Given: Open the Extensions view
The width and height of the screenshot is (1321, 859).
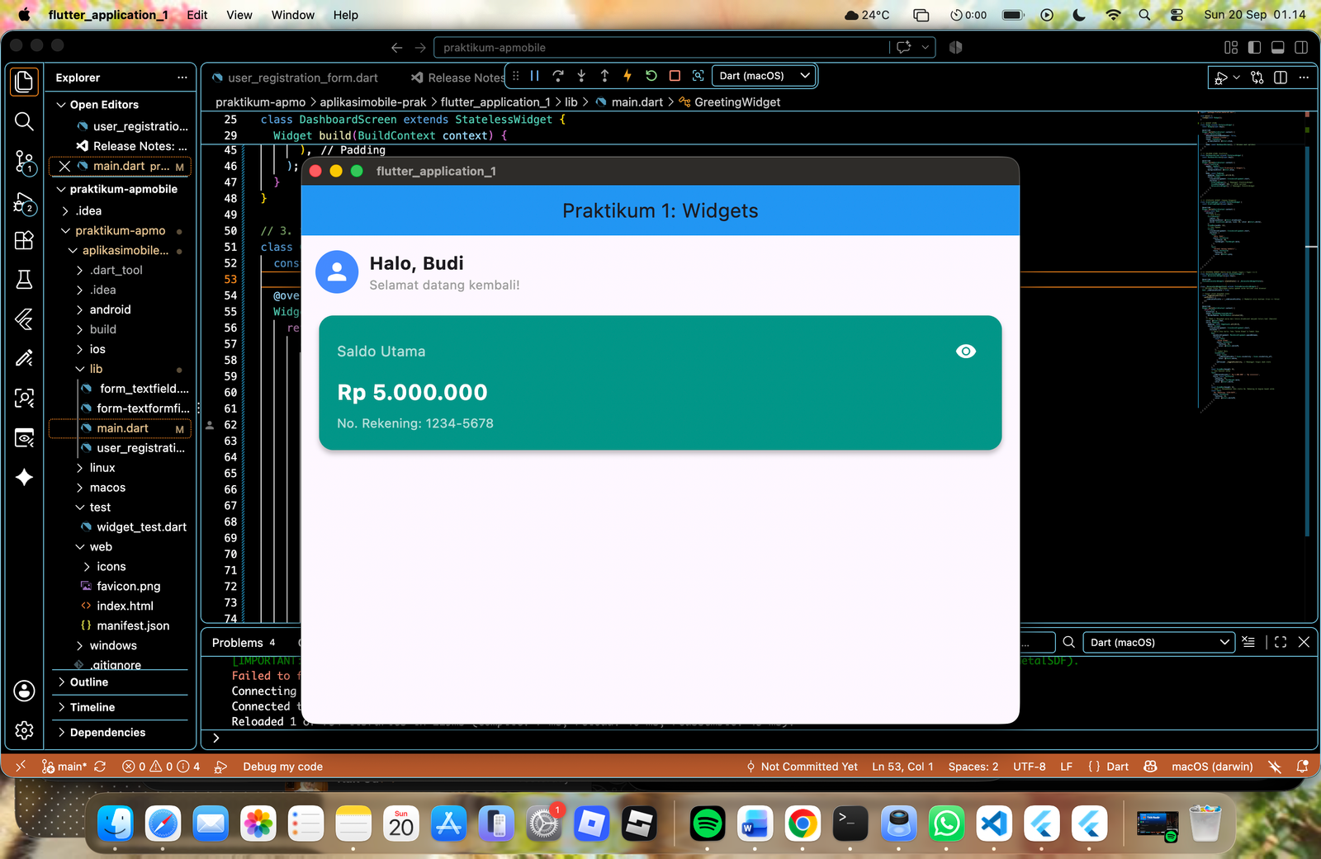Looking at the screenshot, I should (x=24, y=240).
